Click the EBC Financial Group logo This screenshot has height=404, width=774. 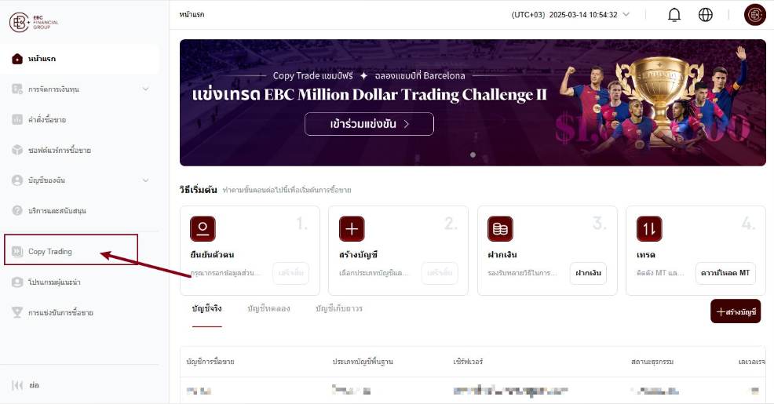click(34, 22)
